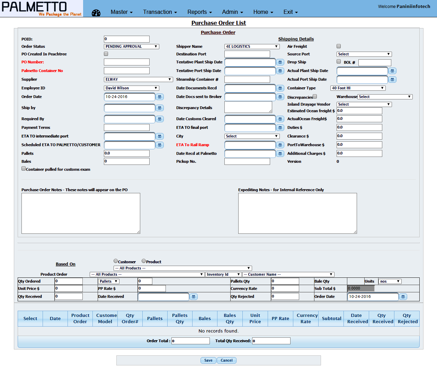Viewport: 437px width, 372px height.
Task: Open the Inventory Id dropdown
Action: [223, 274]
